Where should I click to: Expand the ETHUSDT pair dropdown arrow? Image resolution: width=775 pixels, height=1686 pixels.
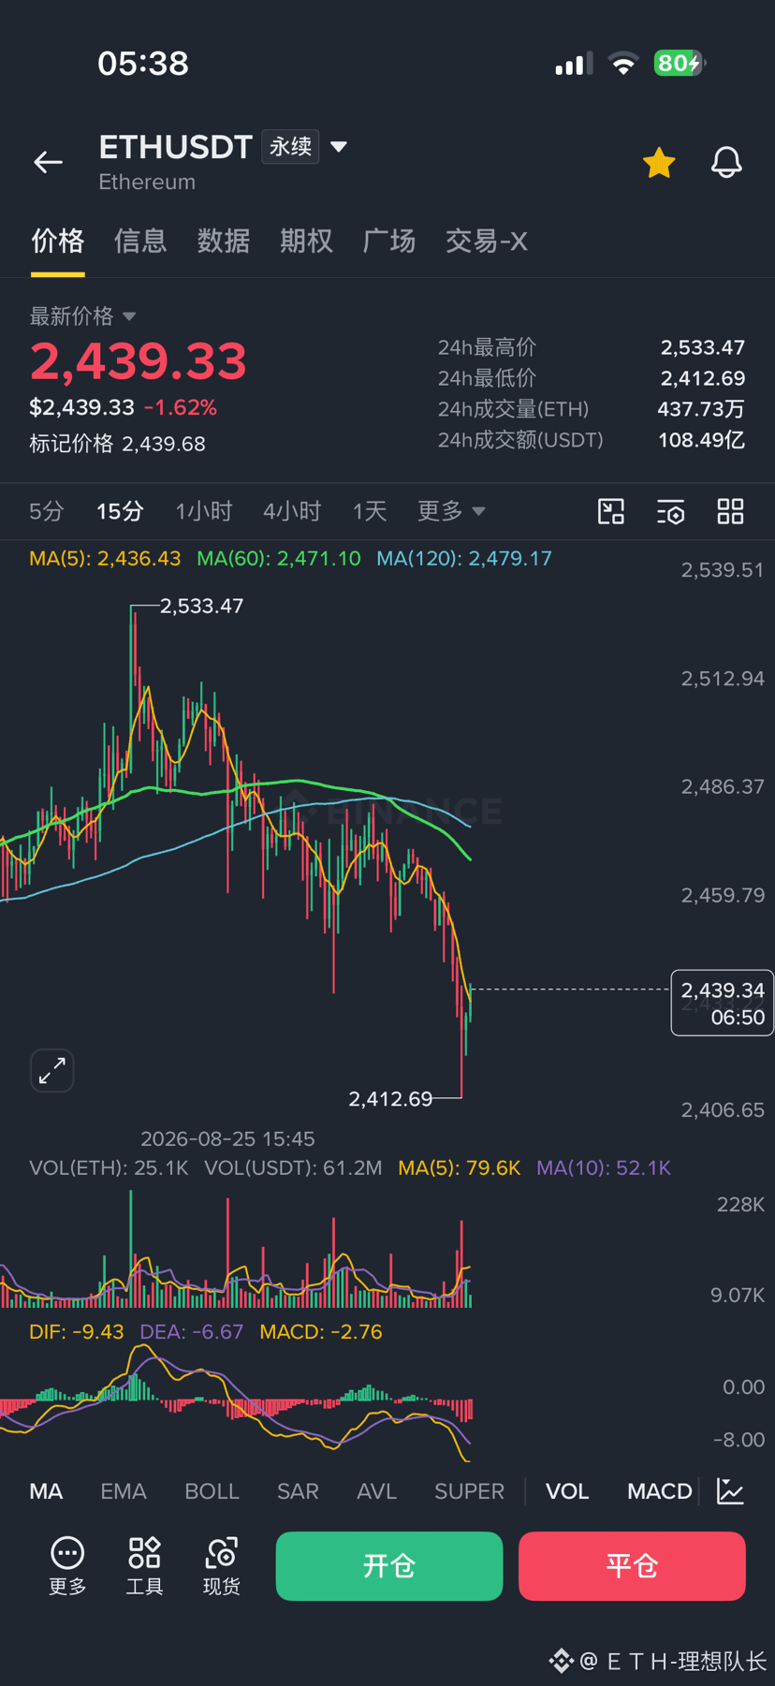click(x=339, y=147)
